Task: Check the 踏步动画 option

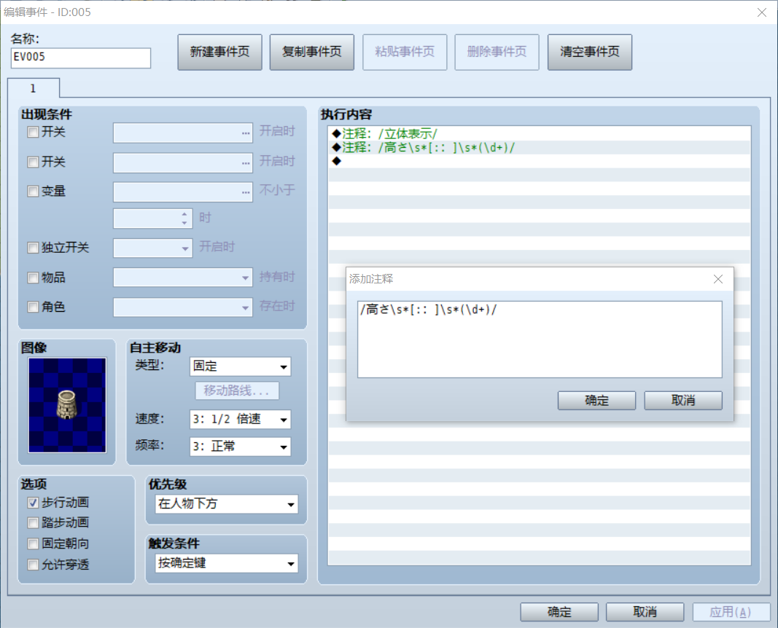Action: 33,523
